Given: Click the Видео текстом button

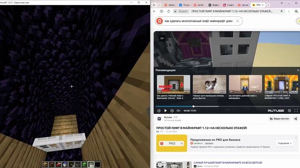Looking at the screenshot, I should coord(279,119).
